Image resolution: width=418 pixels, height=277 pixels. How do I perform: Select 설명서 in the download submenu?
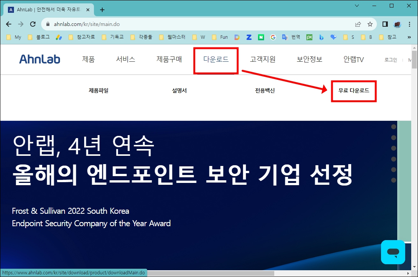point(179,91)
